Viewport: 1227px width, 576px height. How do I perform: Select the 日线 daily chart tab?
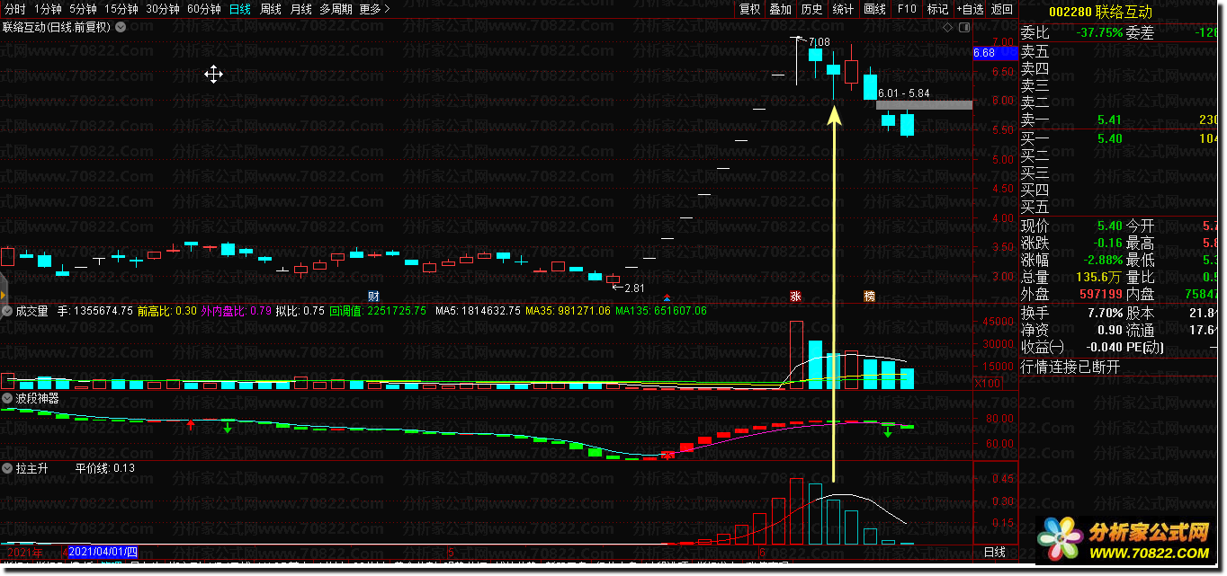(240, 9)
